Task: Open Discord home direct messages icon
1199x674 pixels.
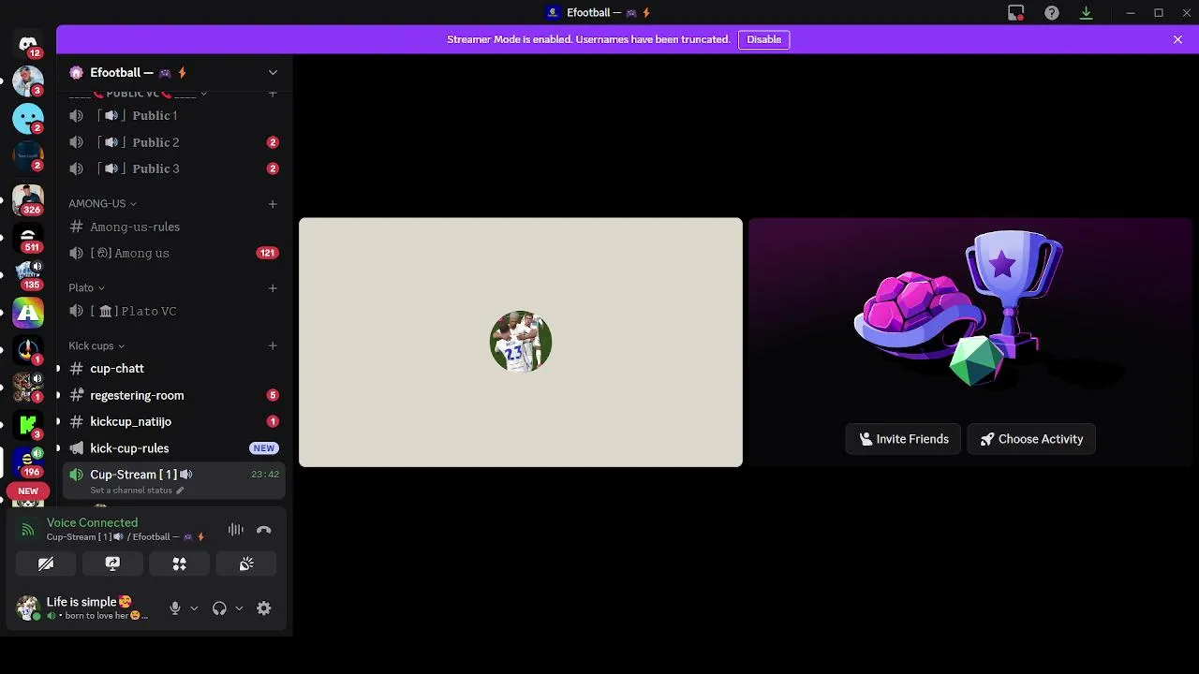Action: (x=28, y=43)
